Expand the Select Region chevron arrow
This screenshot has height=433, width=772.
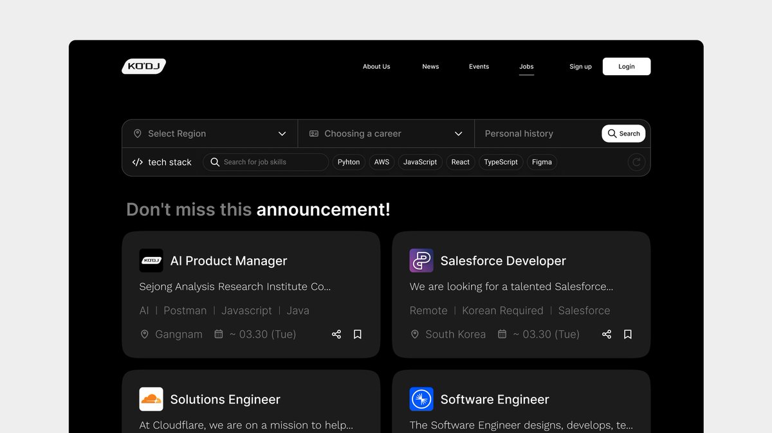(282, 134)
